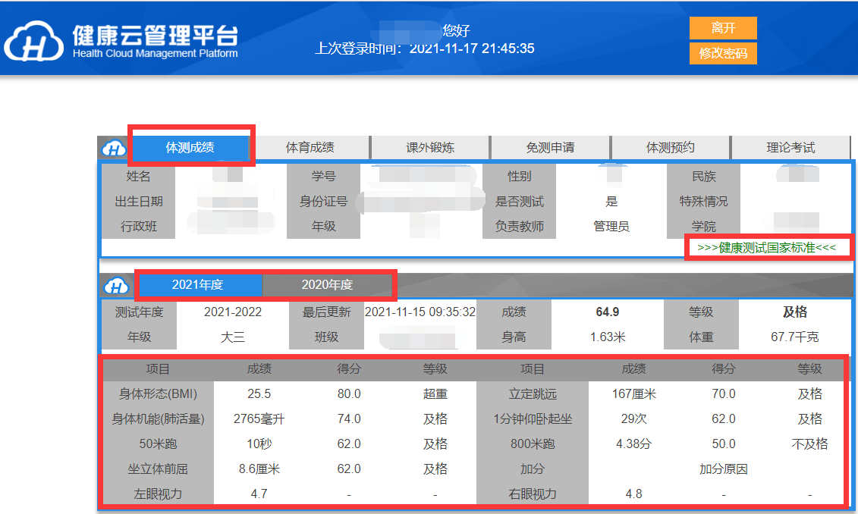Switch to the 理论考试 tab
The height and width of the screenshot is (514, 858).
pyautogui.click(x=790, y=148)
